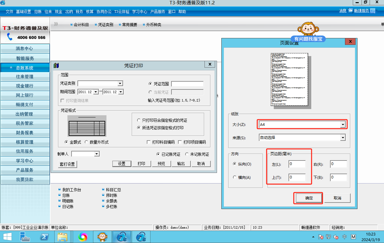
Task: Expand the 制单人 dropdown
Action: coord(97,154)
